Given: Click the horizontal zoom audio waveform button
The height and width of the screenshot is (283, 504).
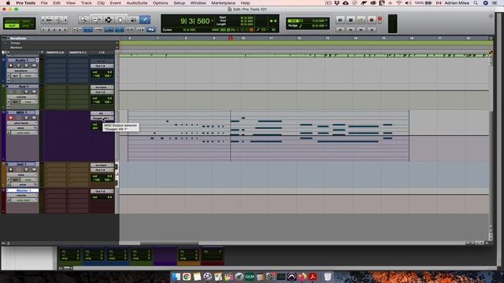Looking at the screenshot, I should click(x=49, y=20).
